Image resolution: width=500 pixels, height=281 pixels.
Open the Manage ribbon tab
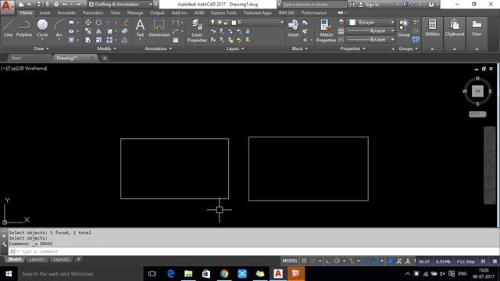pyautogui.click(x=135, y=12)
